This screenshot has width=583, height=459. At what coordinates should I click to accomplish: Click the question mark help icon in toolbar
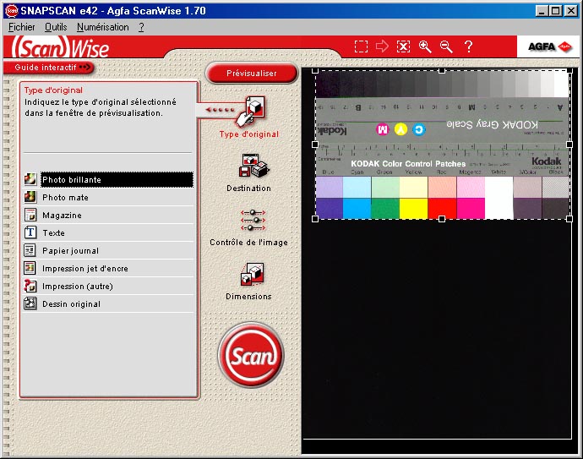[468, 46]
